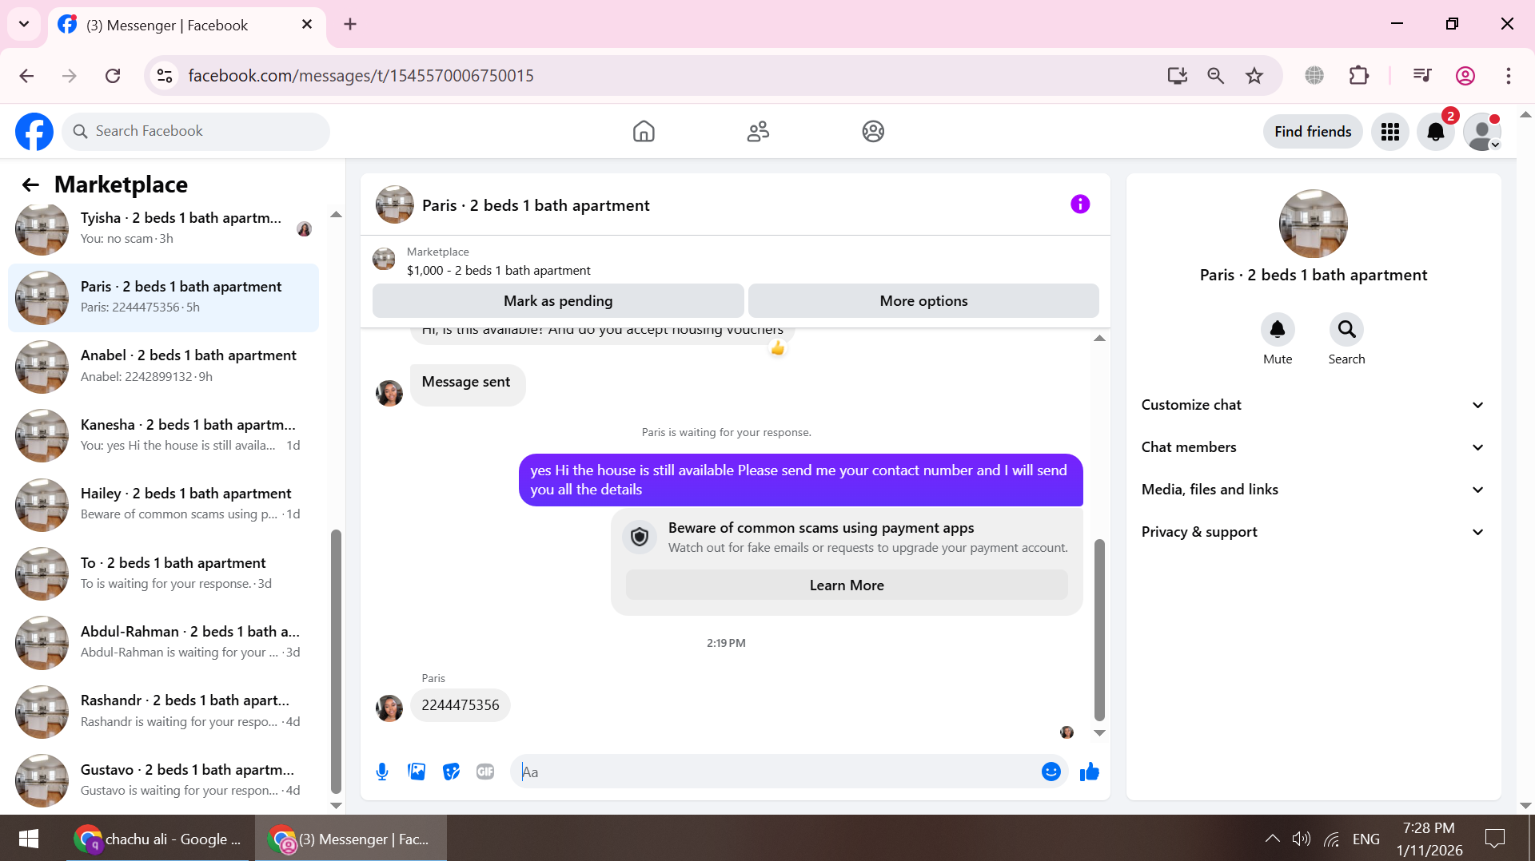This screenshot has width=1535, height=861.
Task: Open the Abdul-Rahman apartment conversation
Action: pyautogui.click(x=164, y=643)
